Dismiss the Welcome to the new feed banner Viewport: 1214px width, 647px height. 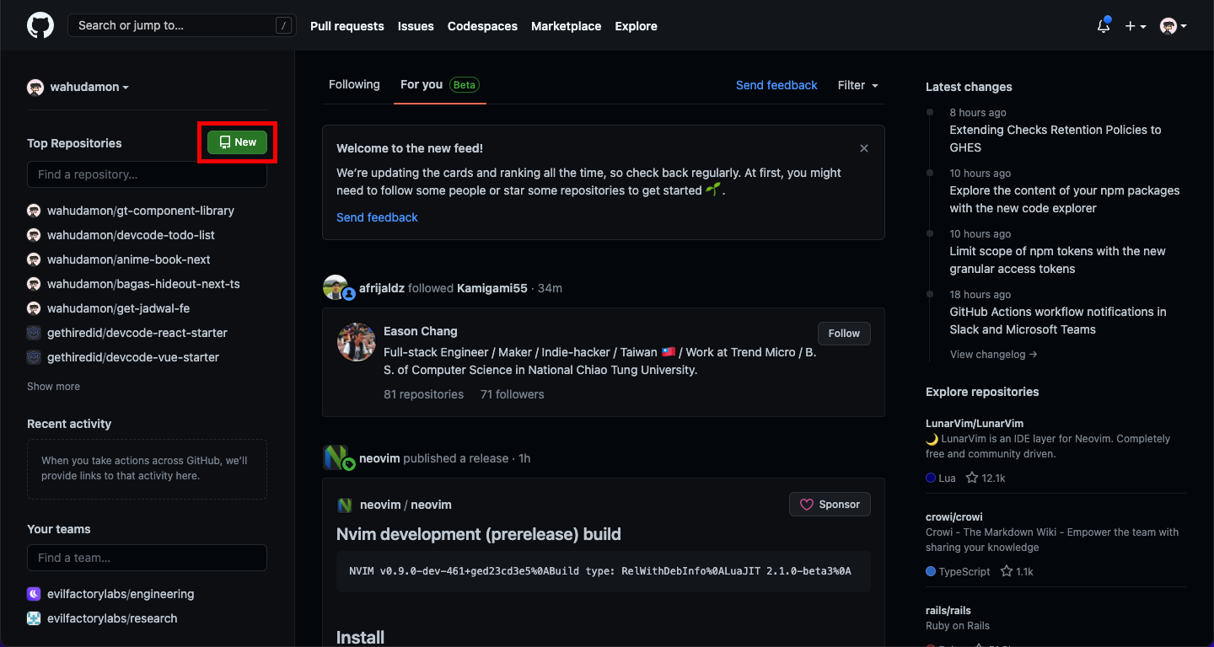(864, 148)
